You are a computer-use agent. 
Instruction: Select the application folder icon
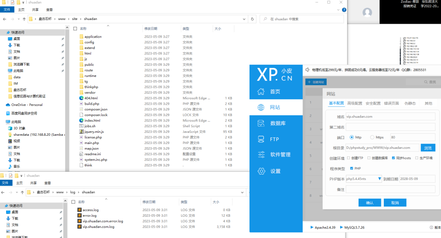click(x=81, y=37)
